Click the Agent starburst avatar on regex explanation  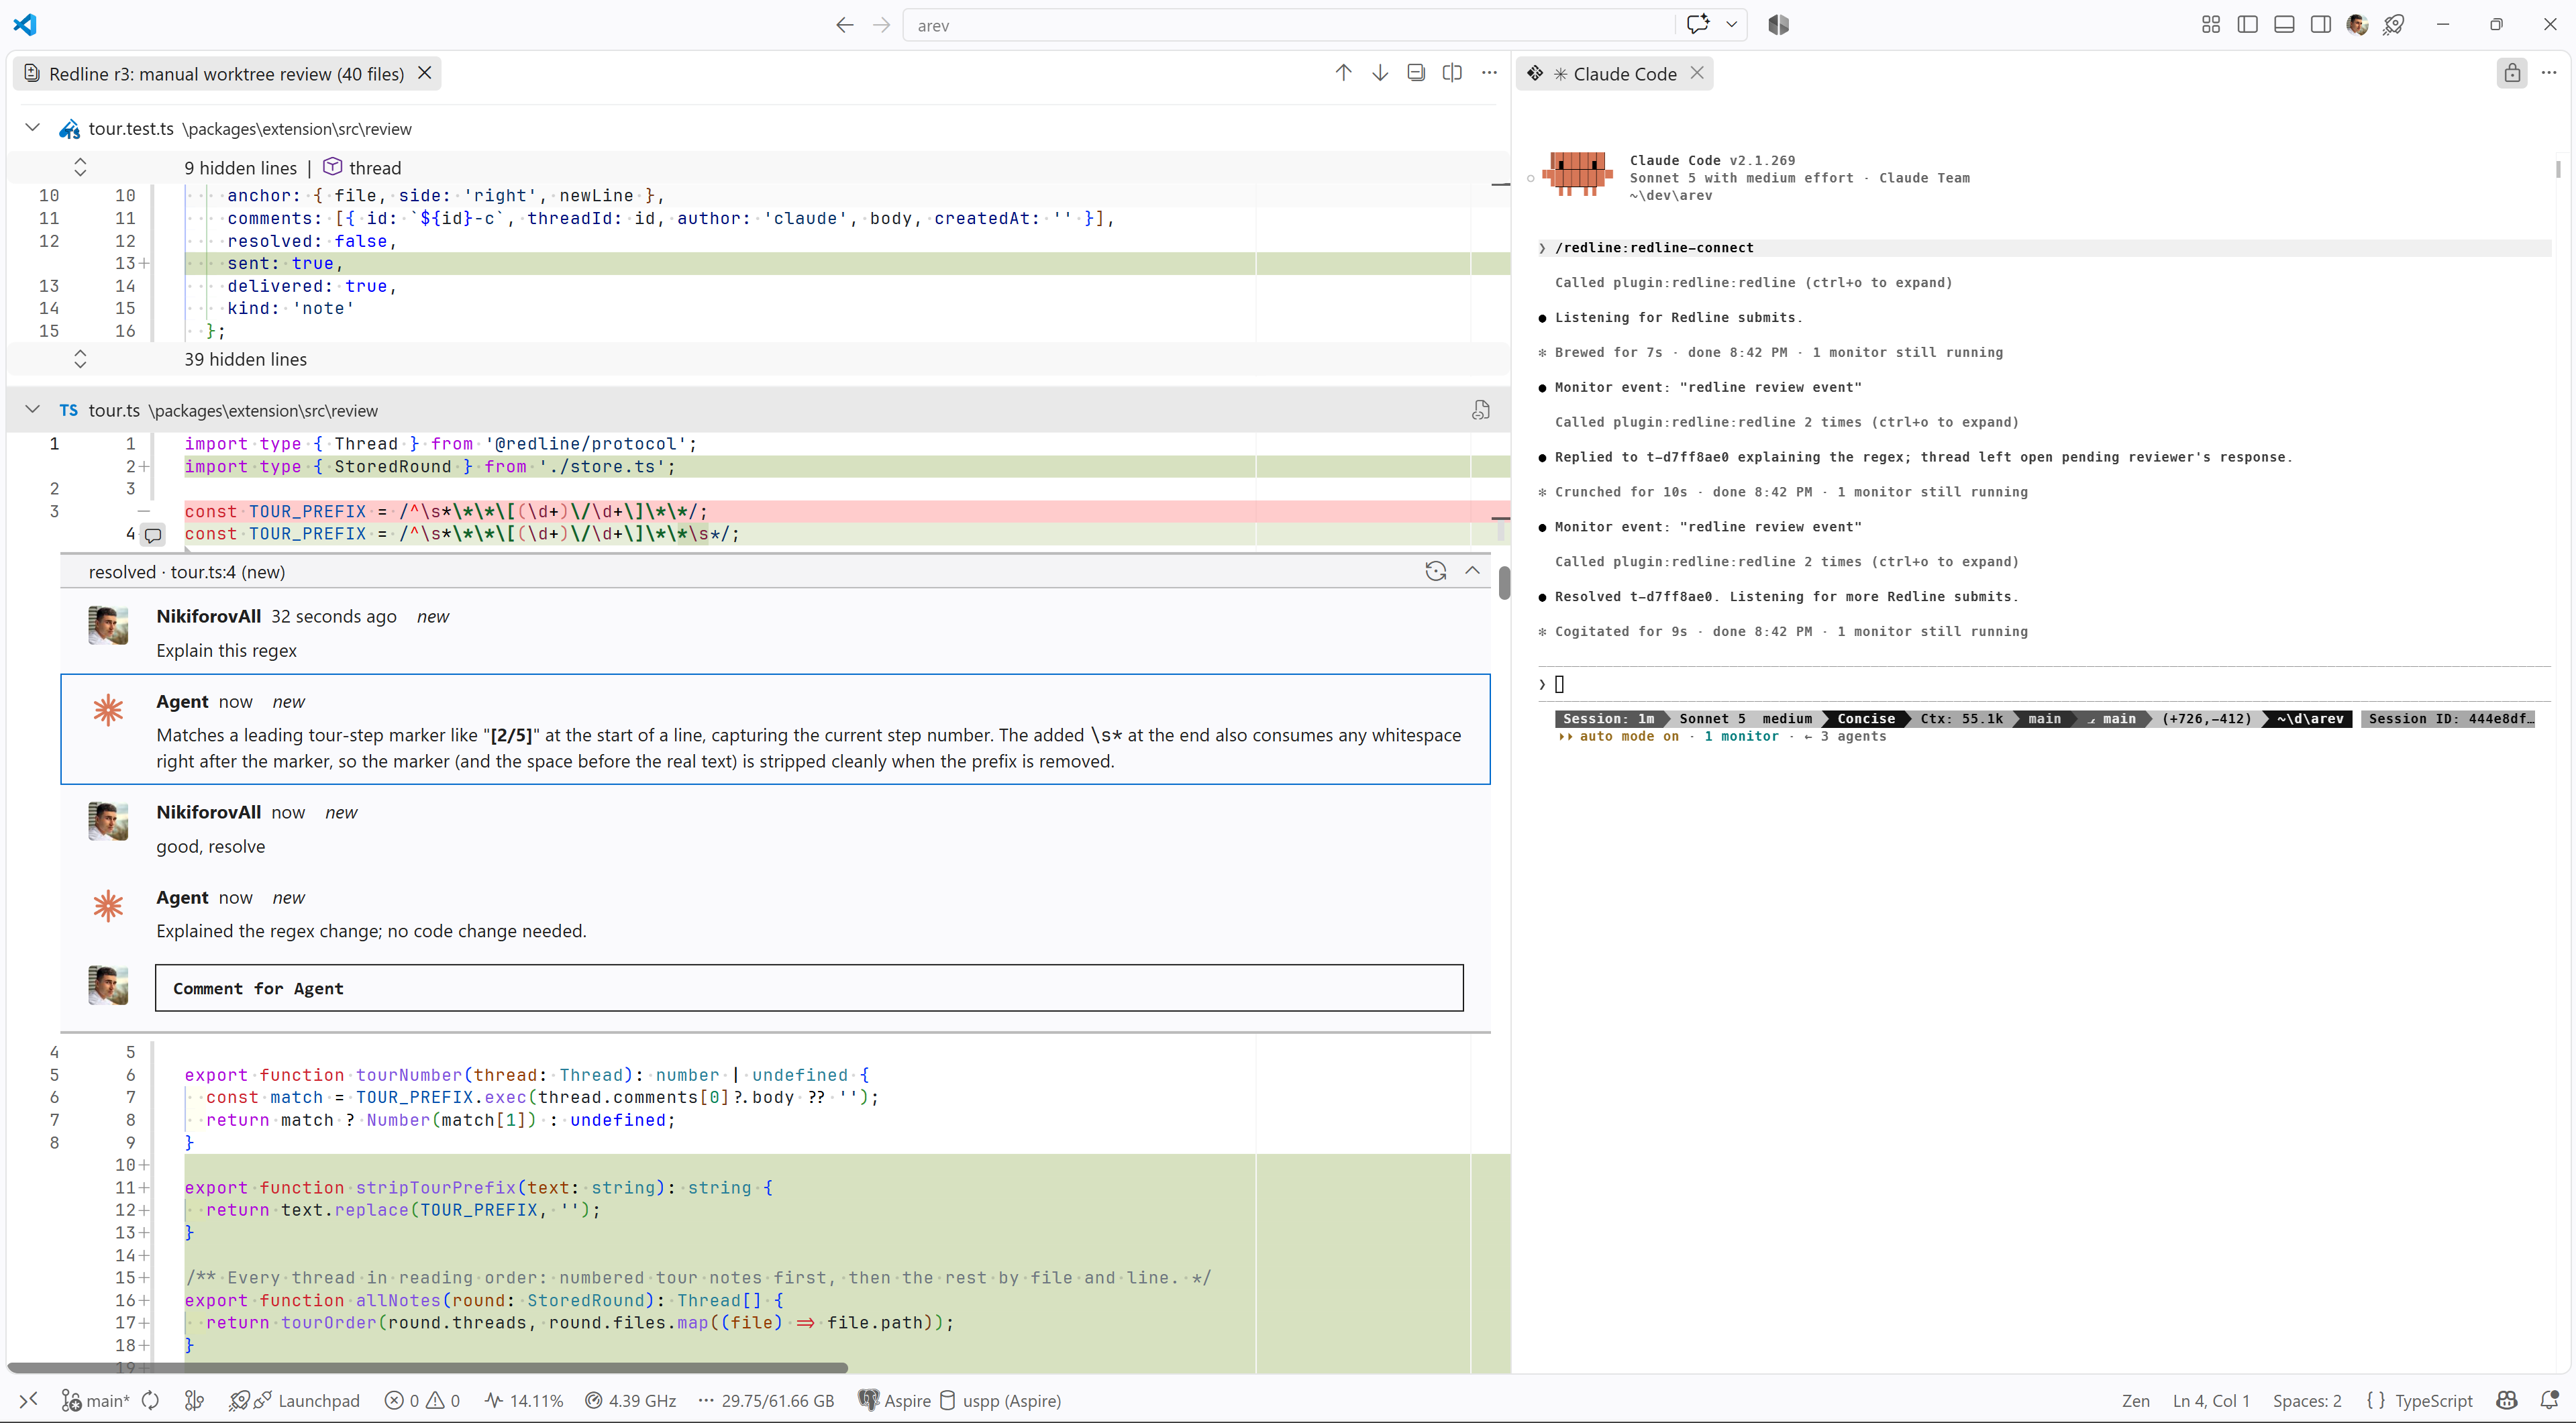(108, 711)
